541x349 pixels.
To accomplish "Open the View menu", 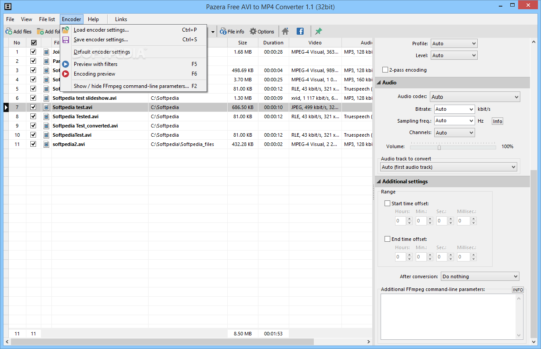I will coord(27,19).
